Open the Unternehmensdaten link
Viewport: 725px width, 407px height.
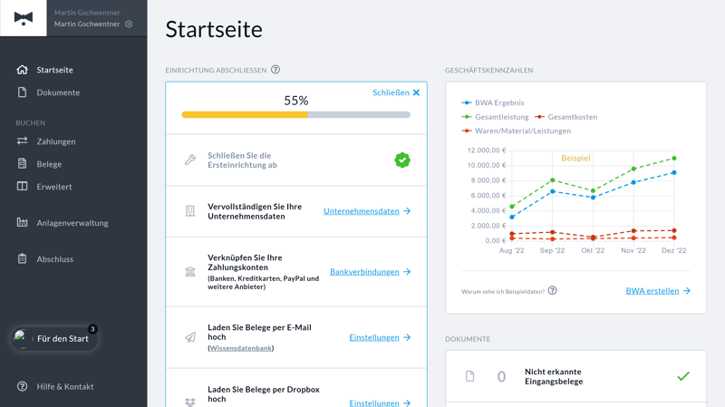(x=361, y=211)
